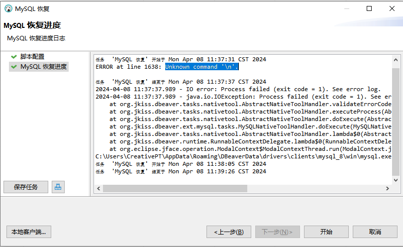
Task: Close the MySQL 恢复 window
Action: pyautogui.click(x=392, y=8)
